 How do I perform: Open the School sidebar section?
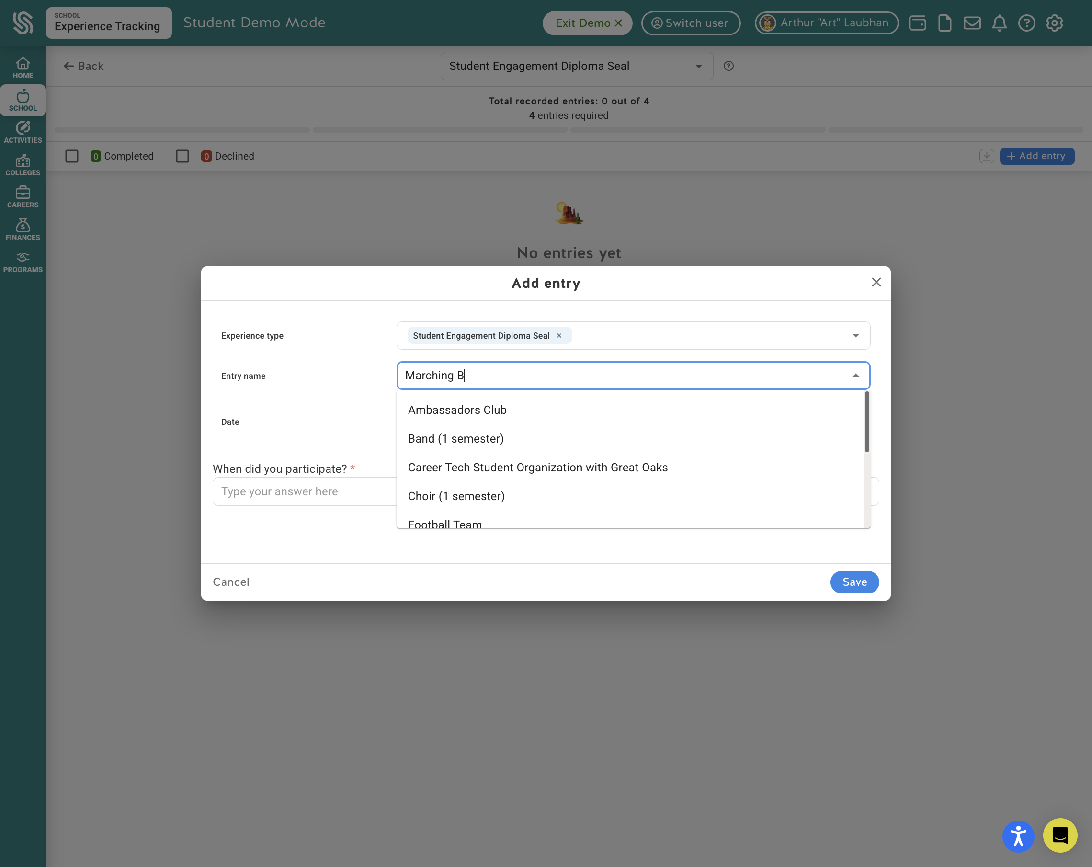pos(23,100)
